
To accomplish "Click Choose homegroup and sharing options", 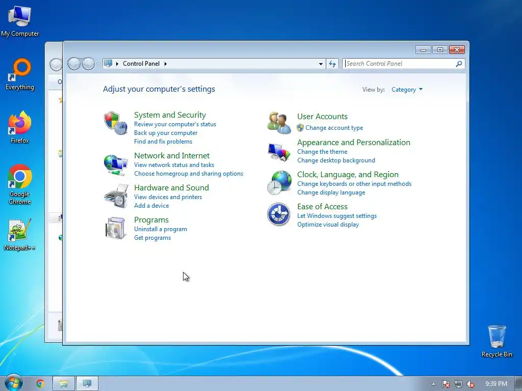I will [189, 174].
